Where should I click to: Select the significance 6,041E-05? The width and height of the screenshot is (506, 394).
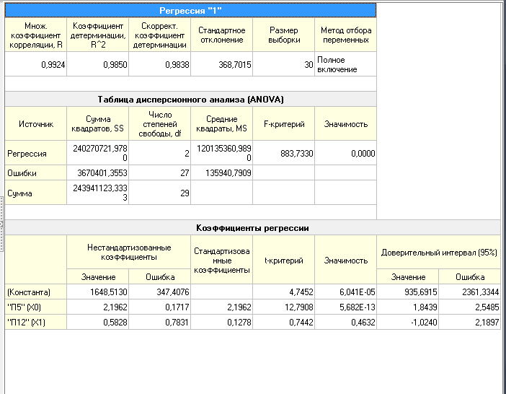pos(345,292)
